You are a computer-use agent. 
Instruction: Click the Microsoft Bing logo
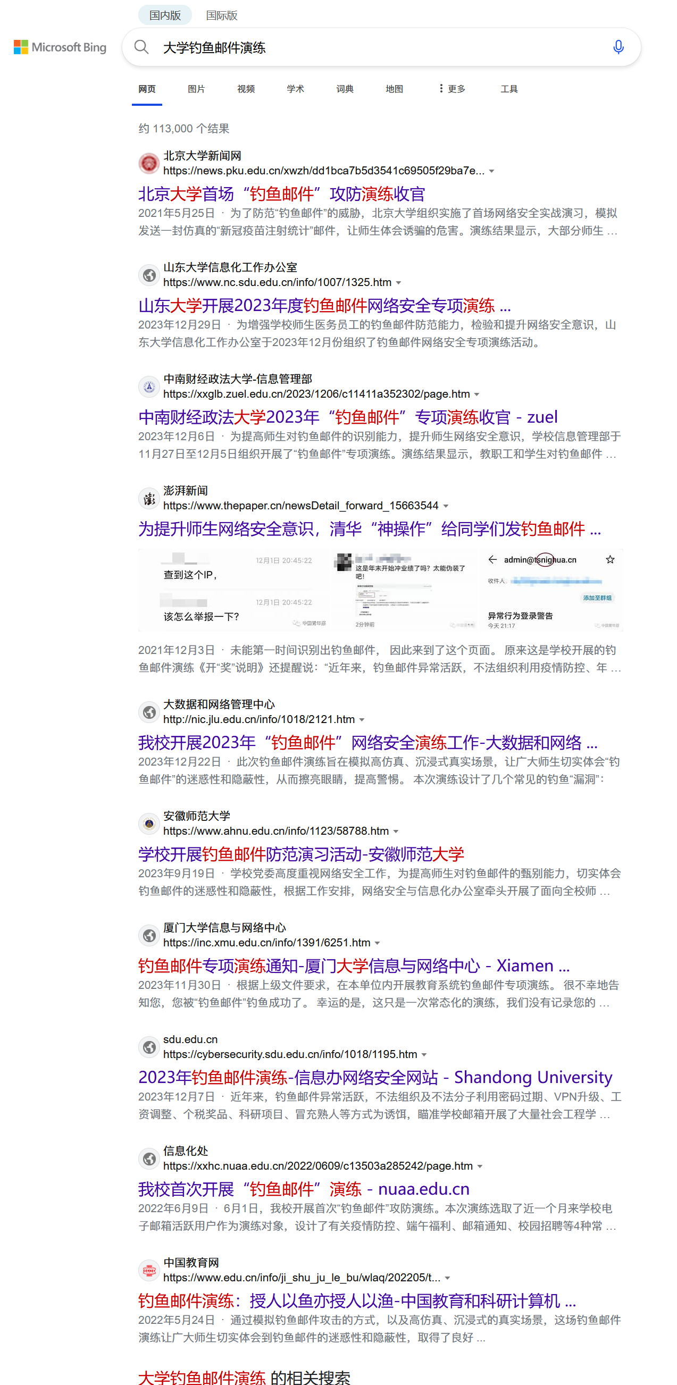click(60, 47)
